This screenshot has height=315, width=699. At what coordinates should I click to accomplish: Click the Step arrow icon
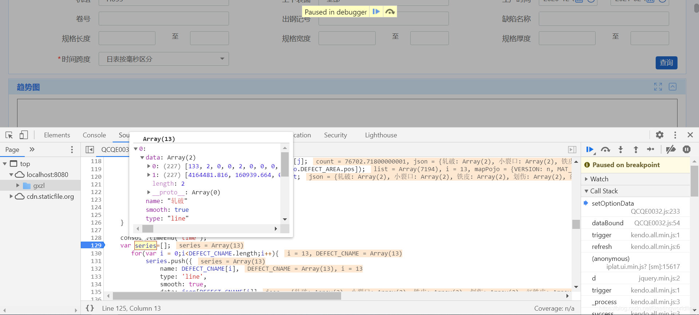coord(651,149)
